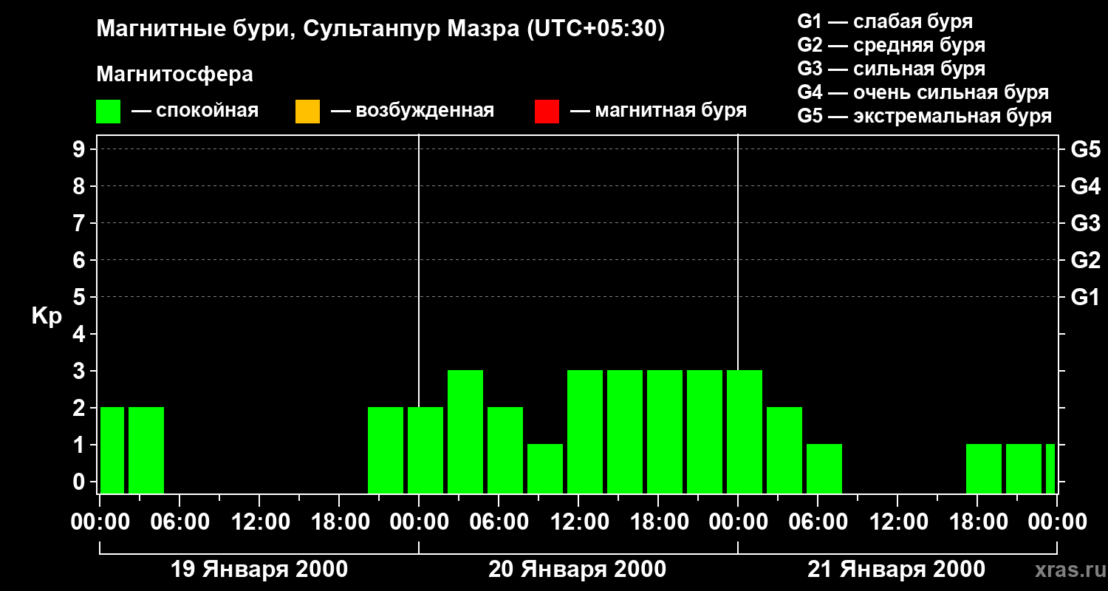Image resolution: width=1108 pixels, height=591 pixels.
Task: Click the 'G4 — очень сильная буря' legend line
Action: [x=923, y=92]
